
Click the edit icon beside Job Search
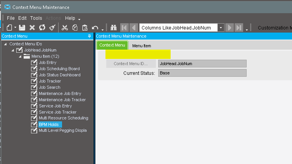pyautogui.click(x=34, y=87)
